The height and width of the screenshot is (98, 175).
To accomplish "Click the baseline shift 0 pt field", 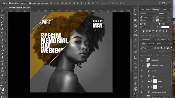I will (147, 27).
